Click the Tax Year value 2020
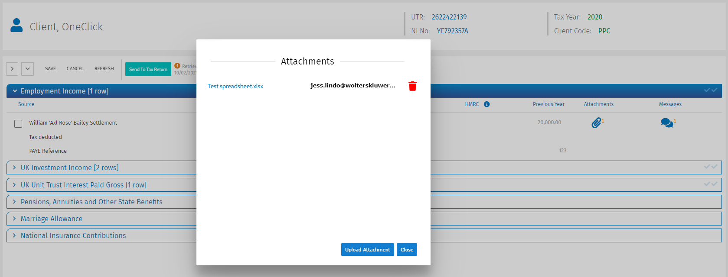 tap(594, 17)
